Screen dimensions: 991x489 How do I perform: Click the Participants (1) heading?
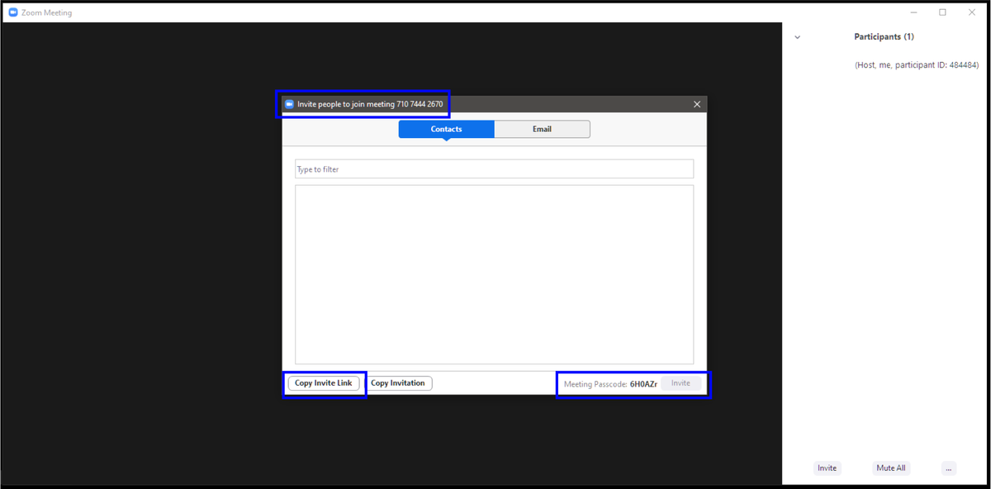884,36
